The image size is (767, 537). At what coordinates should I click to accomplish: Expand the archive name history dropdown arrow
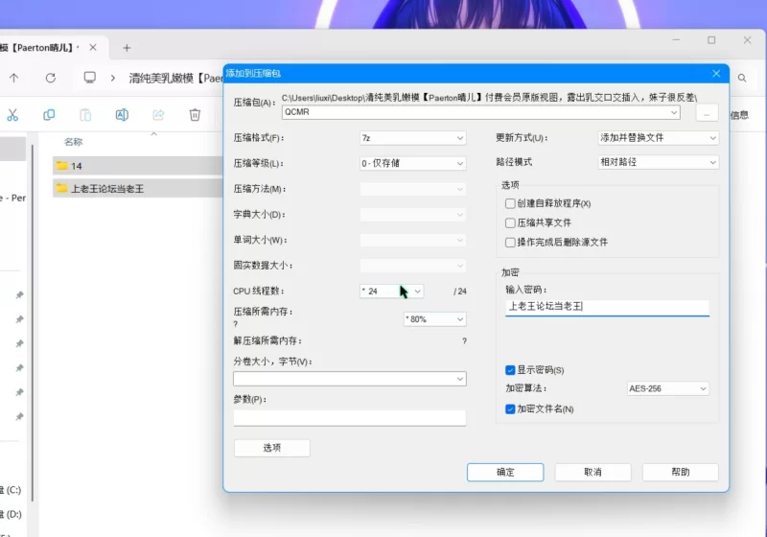[x=674, y=112]
